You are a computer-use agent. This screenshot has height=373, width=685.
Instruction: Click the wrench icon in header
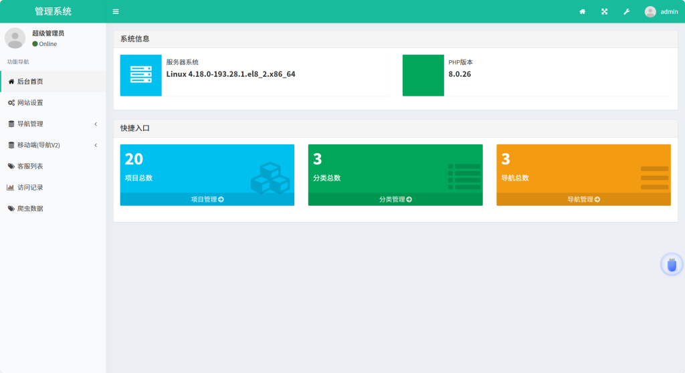(x=626, y=11)
